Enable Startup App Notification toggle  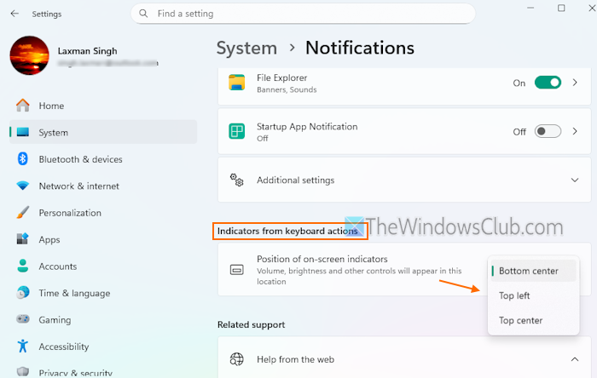pyautogui.click(x=548, y=131)
